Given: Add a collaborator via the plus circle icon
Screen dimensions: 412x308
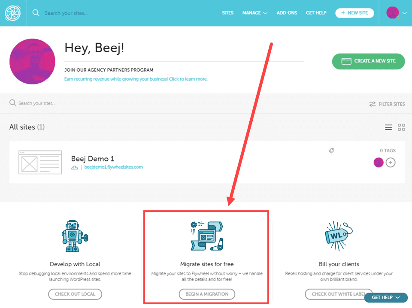Looking at the screenshot, I should [390, 162].
